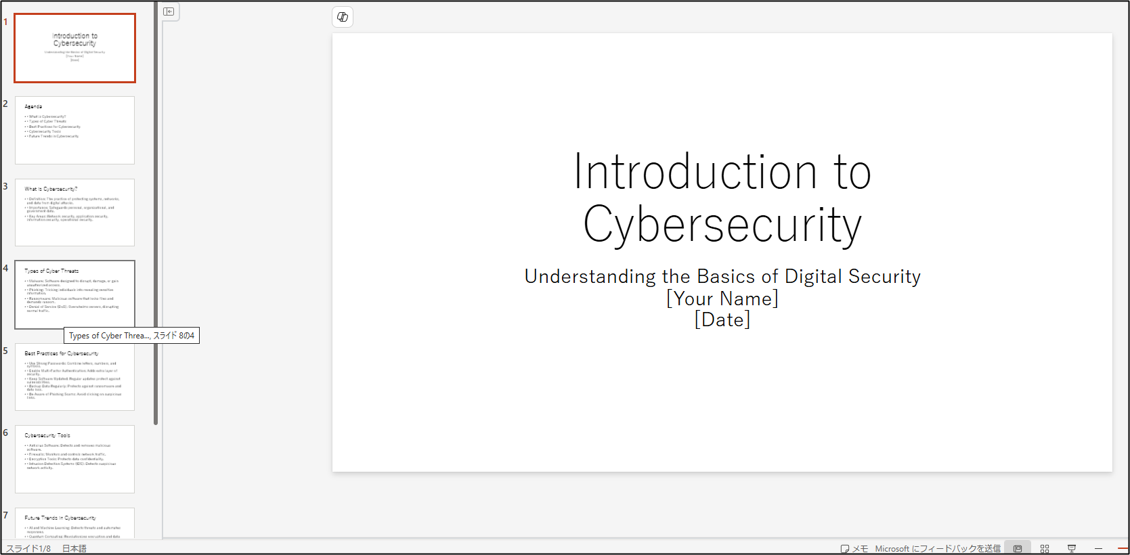Select slide 3 What is Cybersecurity thumbnail

pyautogui.click(x=75, y=213)
